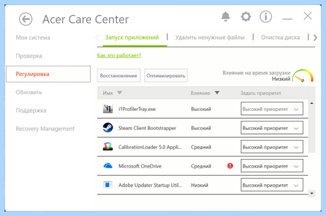Open Recovery Management in sidebar

click(45, 129)
